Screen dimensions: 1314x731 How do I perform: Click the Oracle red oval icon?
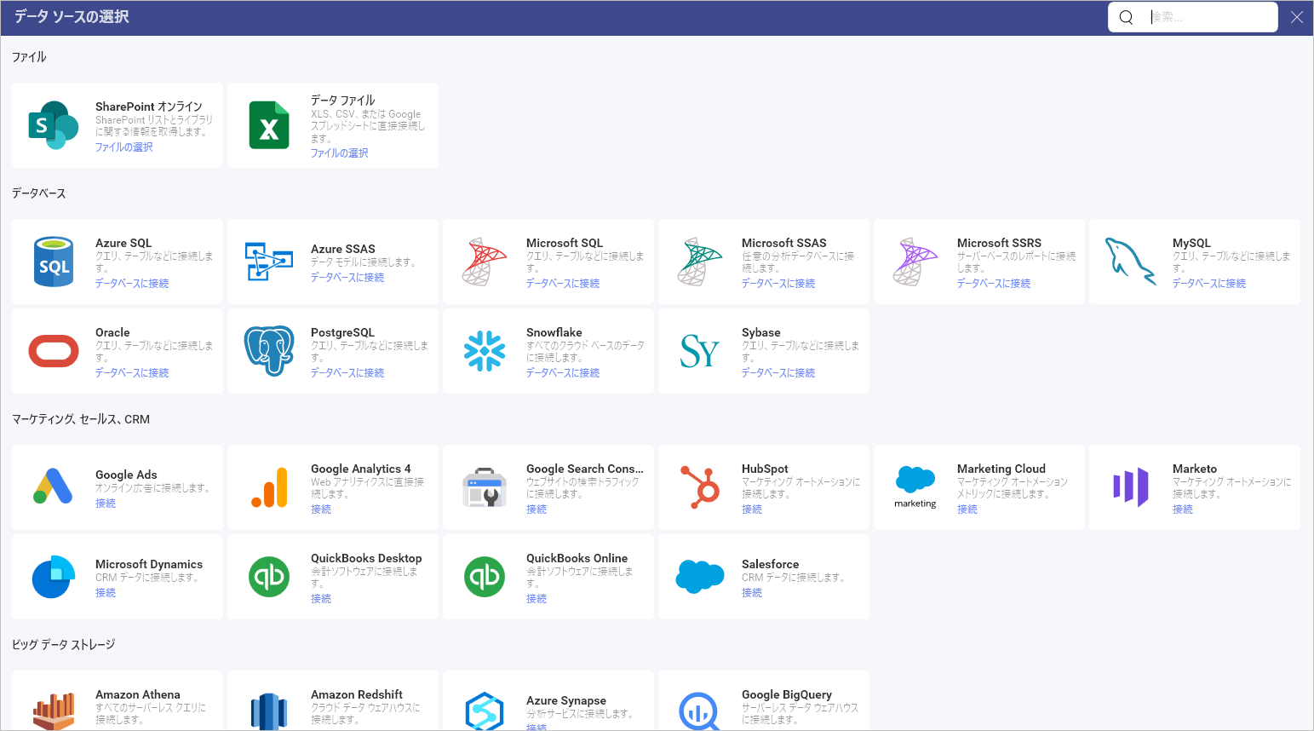pyautogui.click(x=54, y=351)
